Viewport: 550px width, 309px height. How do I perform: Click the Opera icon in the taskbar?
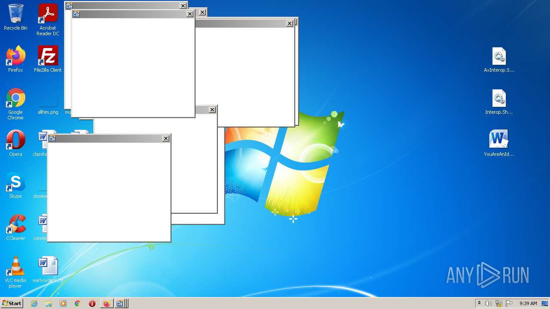pos(92,303)
